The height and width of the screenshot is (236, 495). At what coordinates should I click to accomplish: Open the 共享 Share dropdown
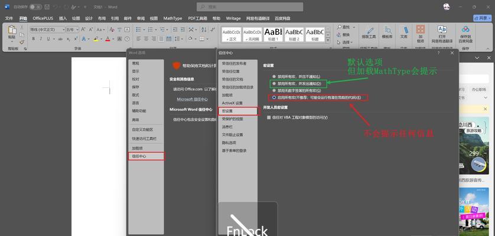coord(482,18)
